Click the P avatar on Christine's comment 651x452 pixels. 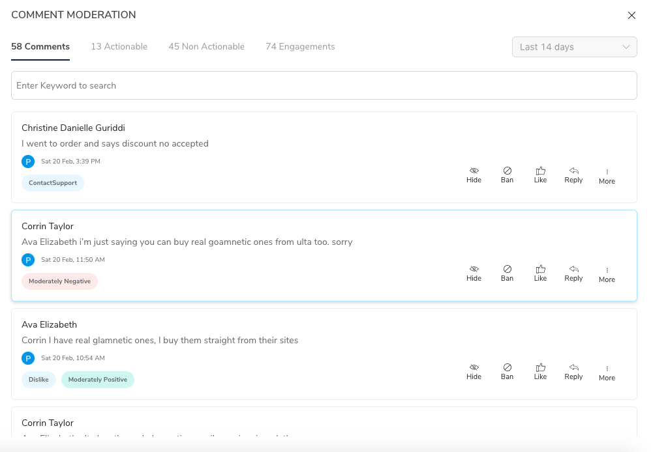(28, 162)
